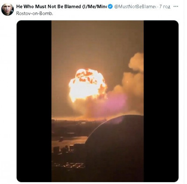The width and height of the screenshot is (187, 184).
Task: Open profile via name He Who Must Not Be Blamed
Action: click(x=49, y=7)
